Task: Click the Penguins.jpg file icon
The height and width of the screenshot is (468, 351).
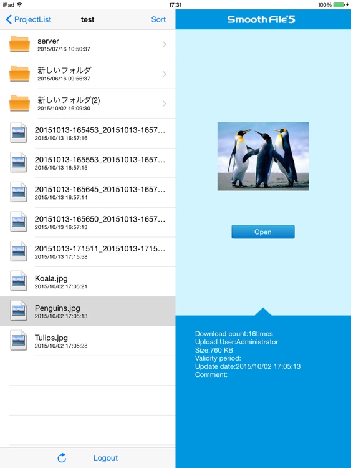Action: point(19,310)
